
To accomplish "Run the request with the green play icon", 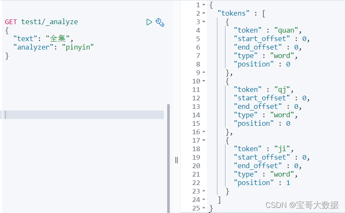I will click(149, 22).
